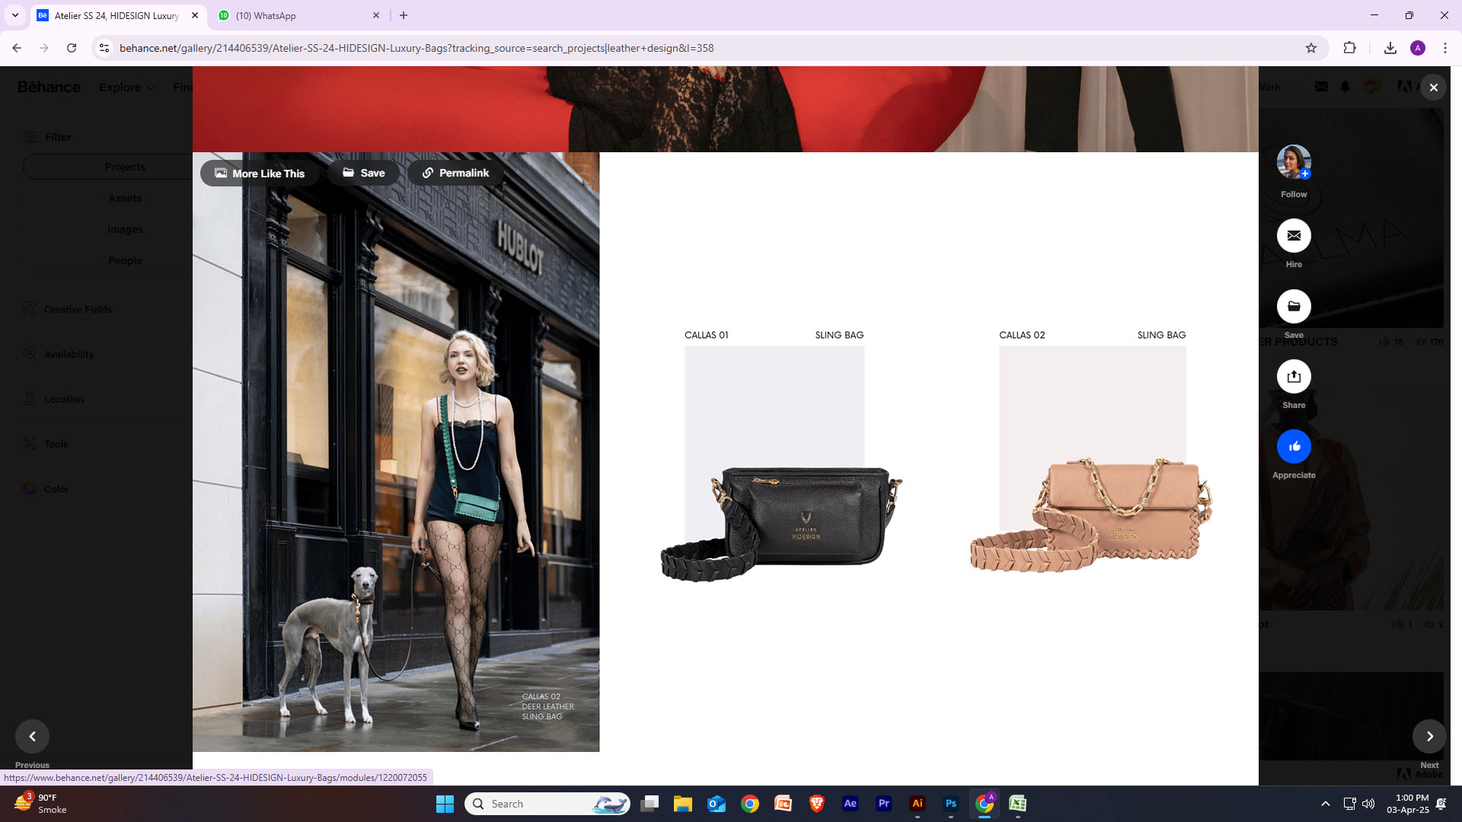Expand the Explore menu in Behance
Viewport: 1462px width, 822px height.
pyautogui.click(x=126, y=88)
